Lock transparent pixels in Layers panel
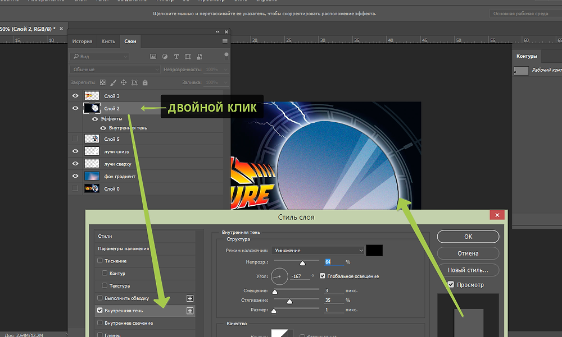Image resolution: width=562 pixels, height=337 pixels. (x=103, y=82)
